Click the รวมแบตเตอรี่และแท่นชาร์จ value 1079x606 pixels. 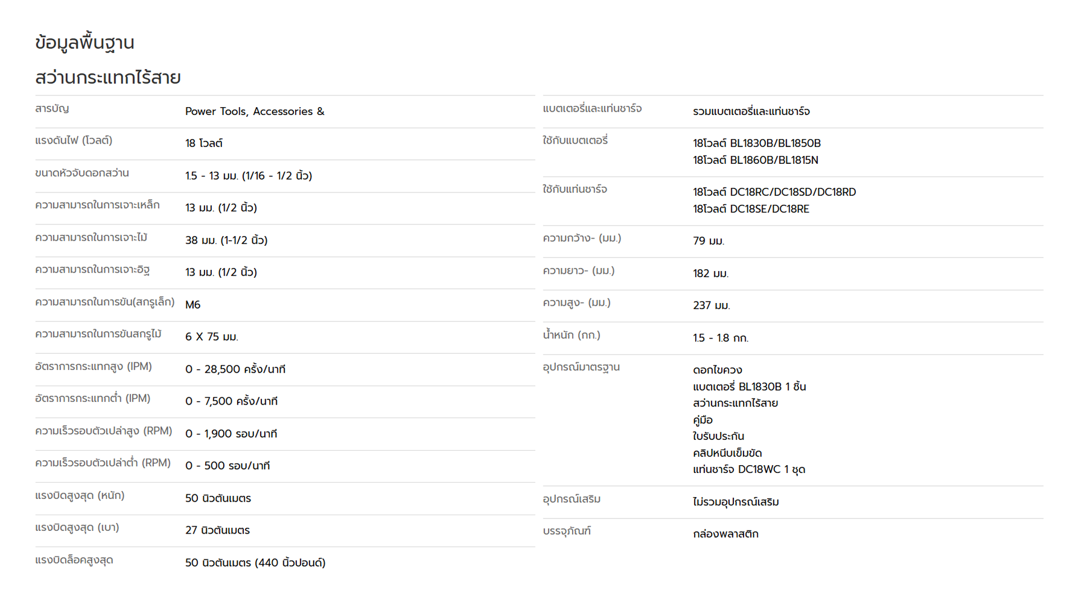pyautogui.click(x=751, y=111)
